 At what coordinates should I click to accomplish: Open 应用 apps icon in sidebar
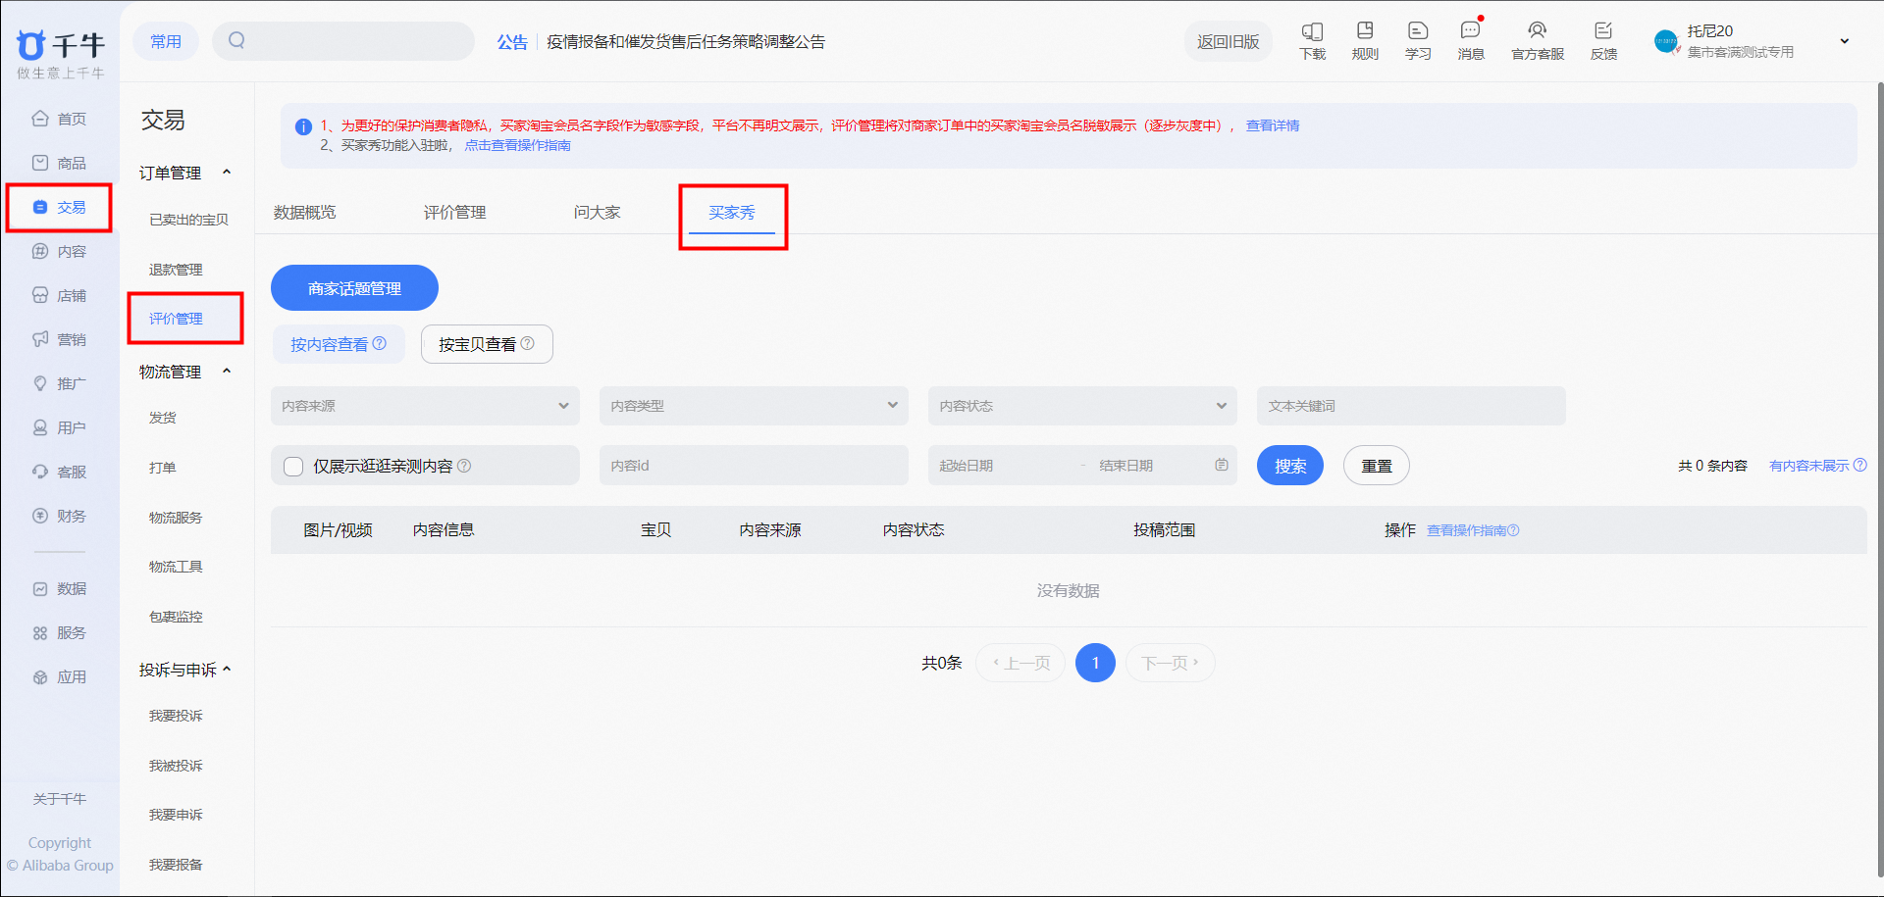[x=40, y=677]
